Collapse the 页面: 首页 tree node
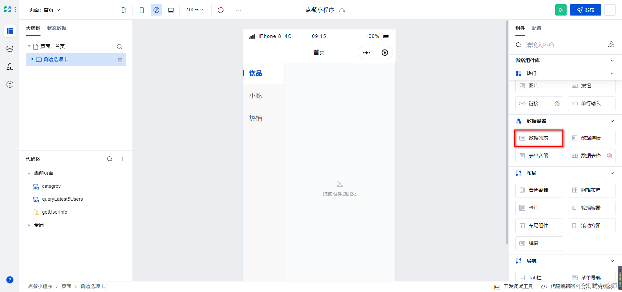Viewport: 622px width, 292px height. [x=29, y=46]
